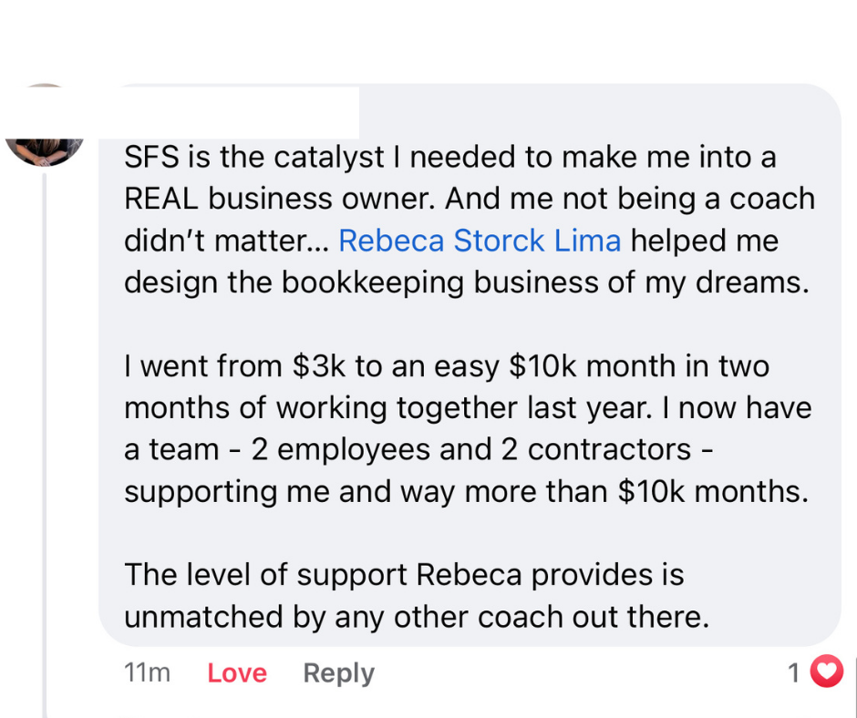Reply to this comment
This screenshot has width=857, height=718.
[338, 673]
